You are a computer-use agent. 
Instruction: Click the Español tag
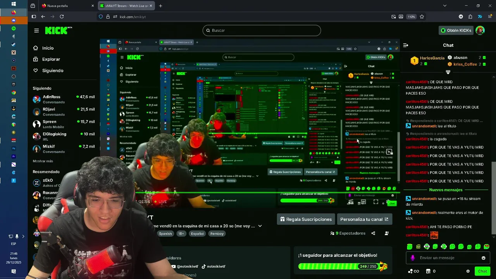(197, 234)
